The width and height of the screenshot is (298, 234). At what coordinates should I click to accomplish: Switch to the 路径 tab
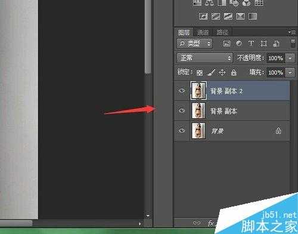(222, 32)
